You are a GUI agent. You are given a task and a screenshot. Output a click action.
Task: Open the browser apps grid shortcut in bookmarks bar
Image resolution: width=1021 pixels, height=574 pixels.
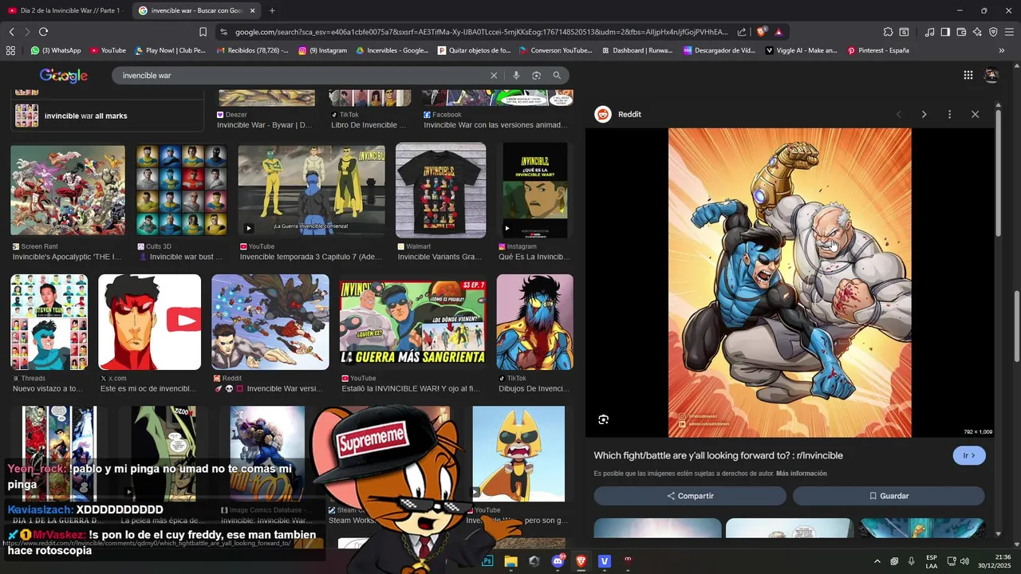(10, 50)
